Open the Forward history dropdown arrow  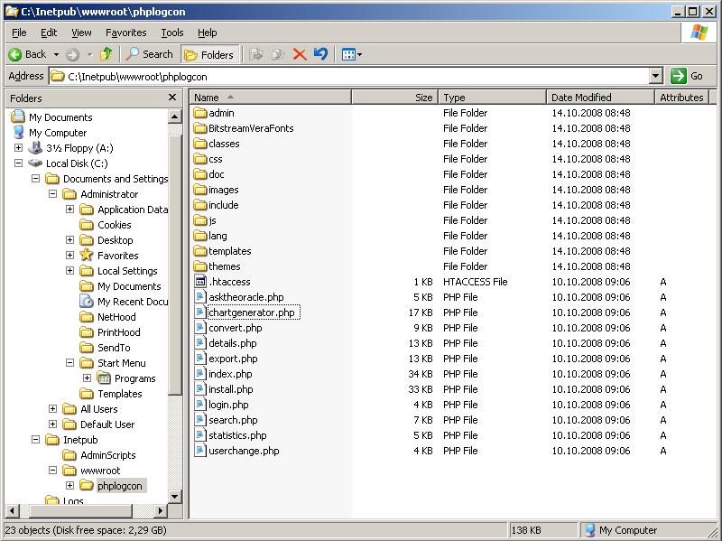[x=89, y=55]
